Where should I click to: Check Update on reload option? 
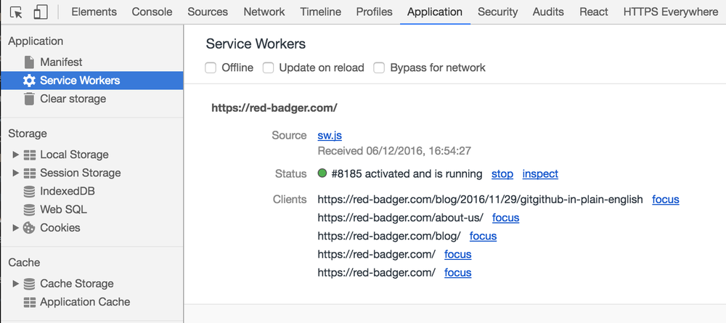pos(268,68)
